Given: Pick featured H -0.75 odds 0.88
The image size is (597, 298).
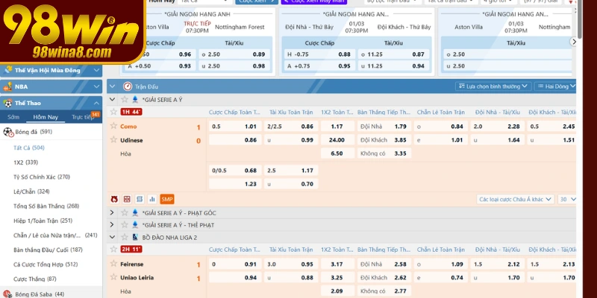Looking at the screenshot, I should coord(319,54).
